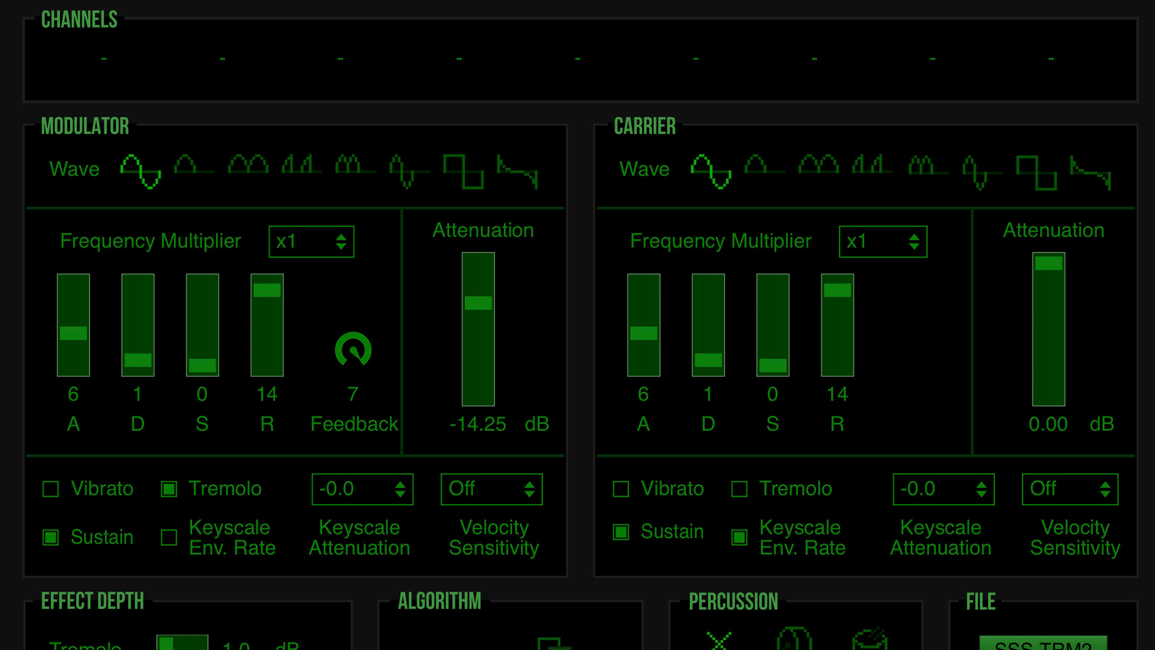Choose the sawtooth-like last Carrier wave

tap(1090, 172)
